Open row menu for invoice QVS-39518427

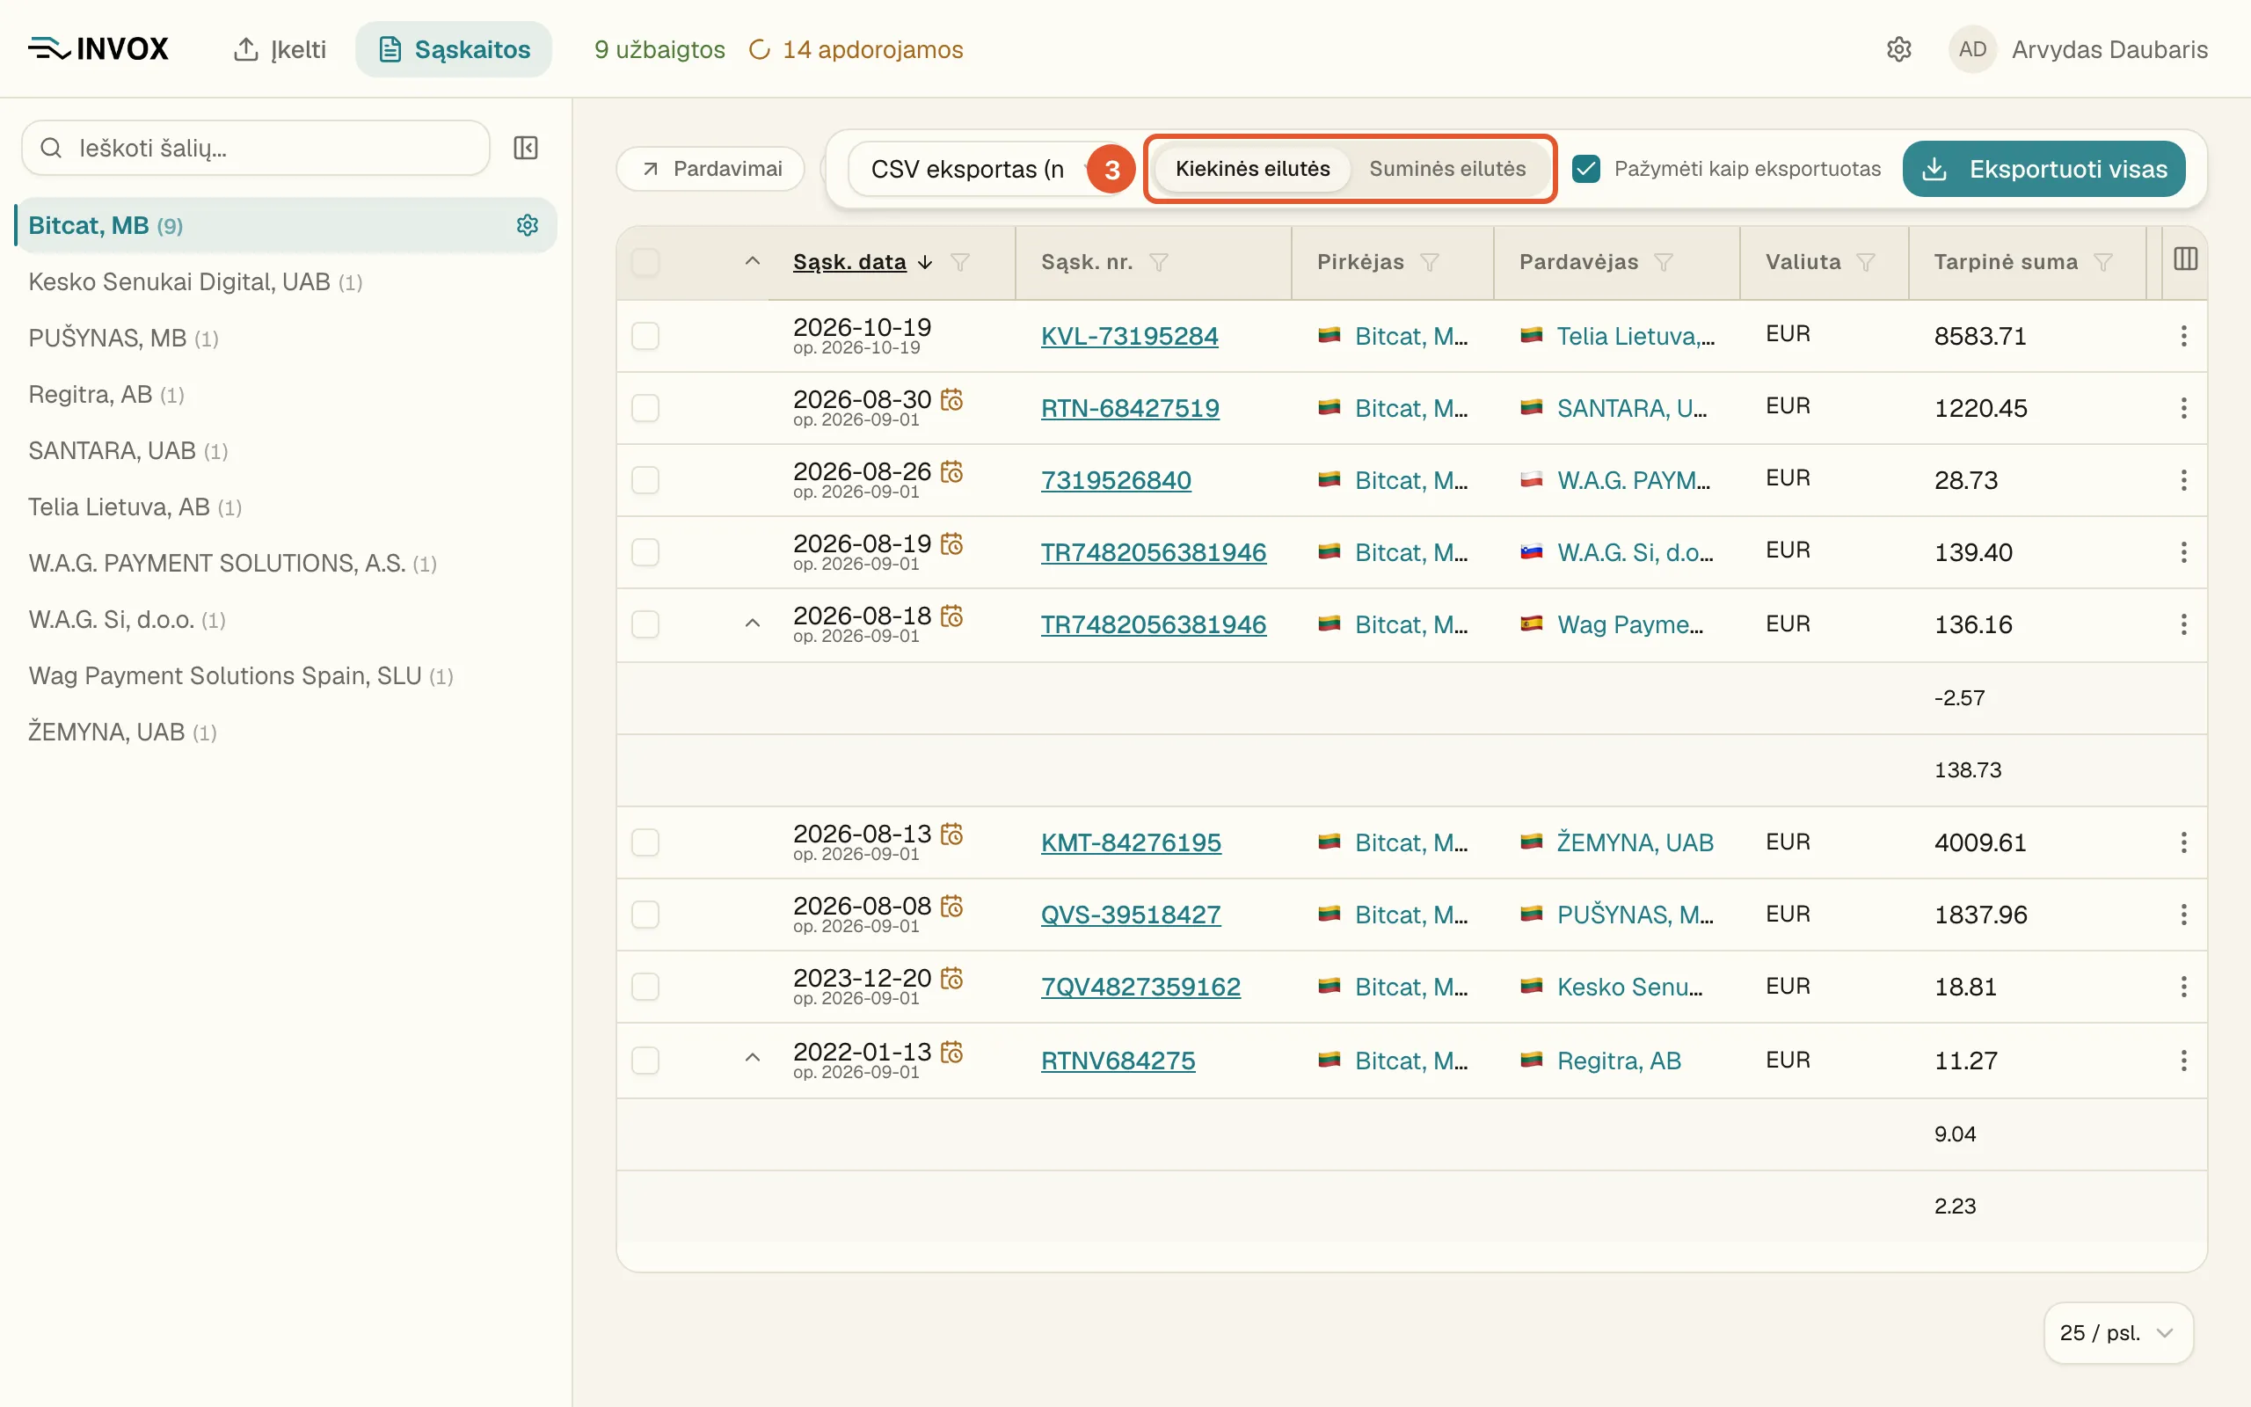click(x=2183, y=915)
